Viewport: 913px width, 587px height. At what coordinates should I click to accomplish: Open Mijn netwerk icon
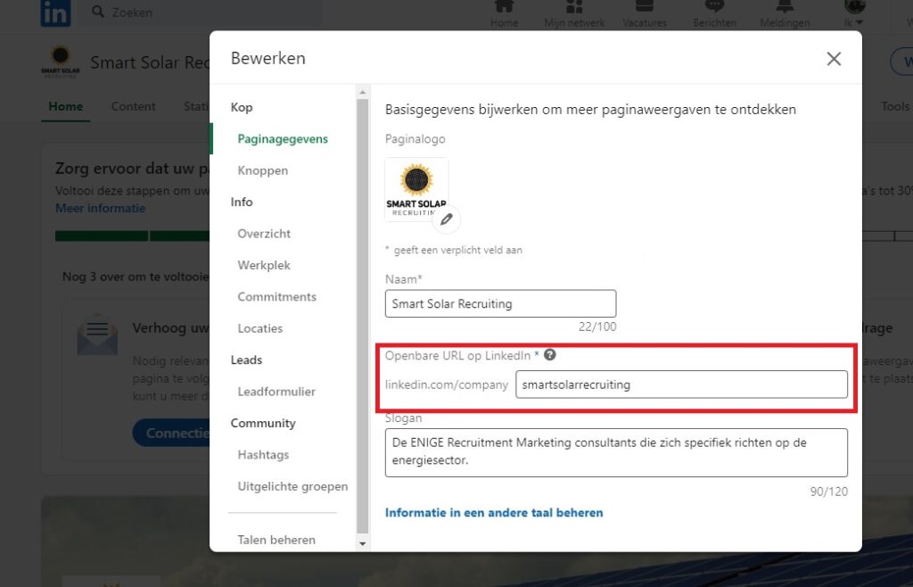click(x=574, y=7)
